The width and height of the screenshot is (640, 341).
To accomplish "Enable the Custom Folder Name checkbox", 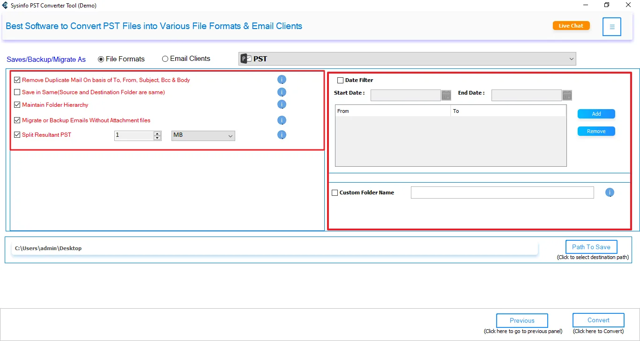I will pyautogui.click(x=335, y=193).
